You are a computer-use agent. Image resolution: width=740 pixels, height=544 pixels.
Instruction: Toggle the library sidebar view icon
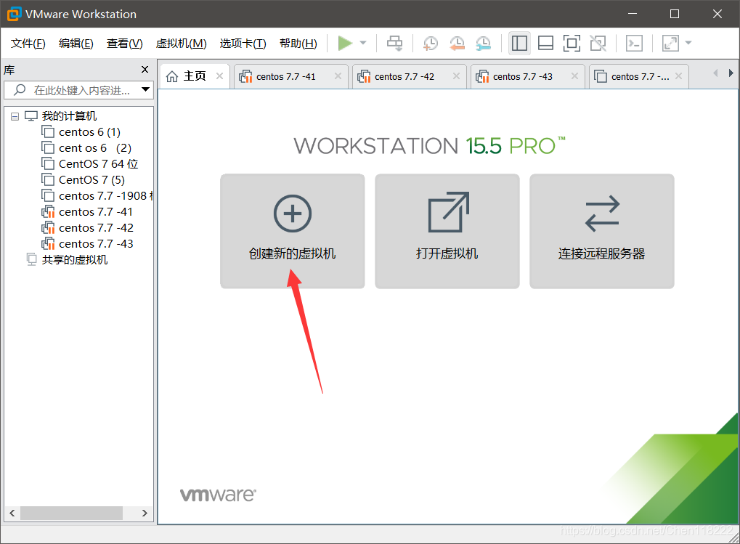click(x=519, y=43)
